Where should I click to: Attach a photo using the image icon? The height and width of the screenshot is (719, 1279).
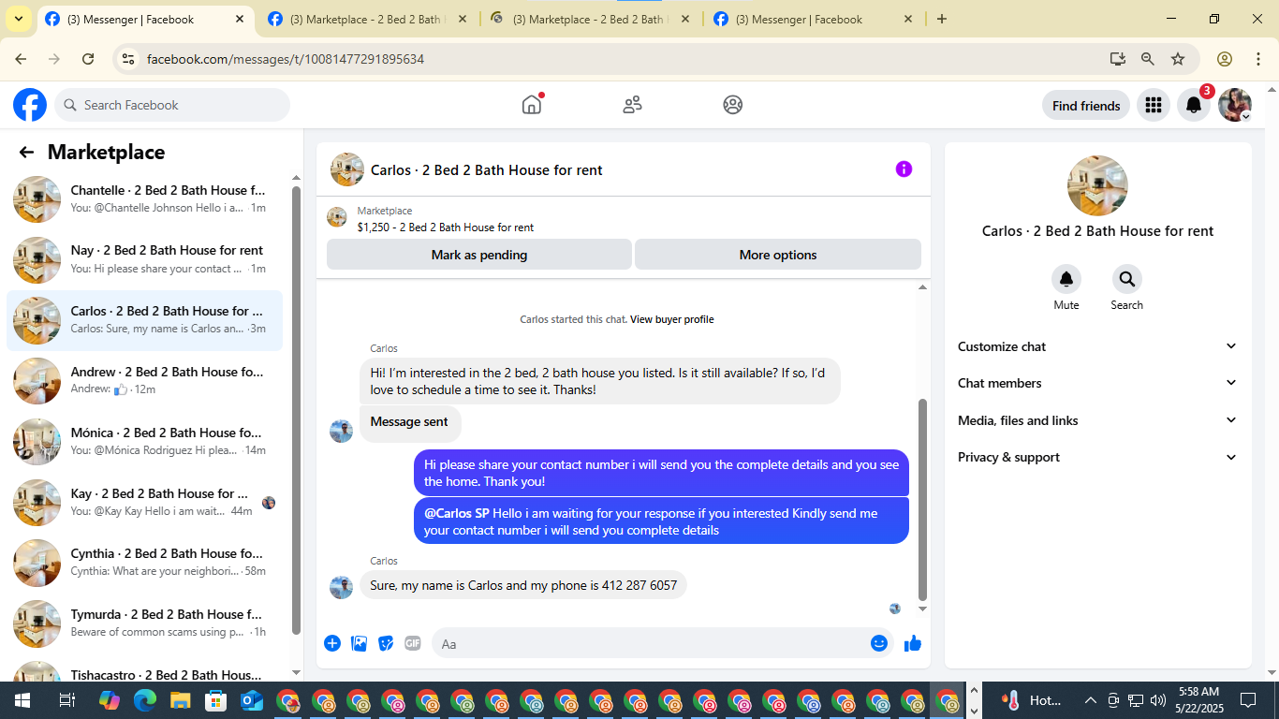coord(359,643)
